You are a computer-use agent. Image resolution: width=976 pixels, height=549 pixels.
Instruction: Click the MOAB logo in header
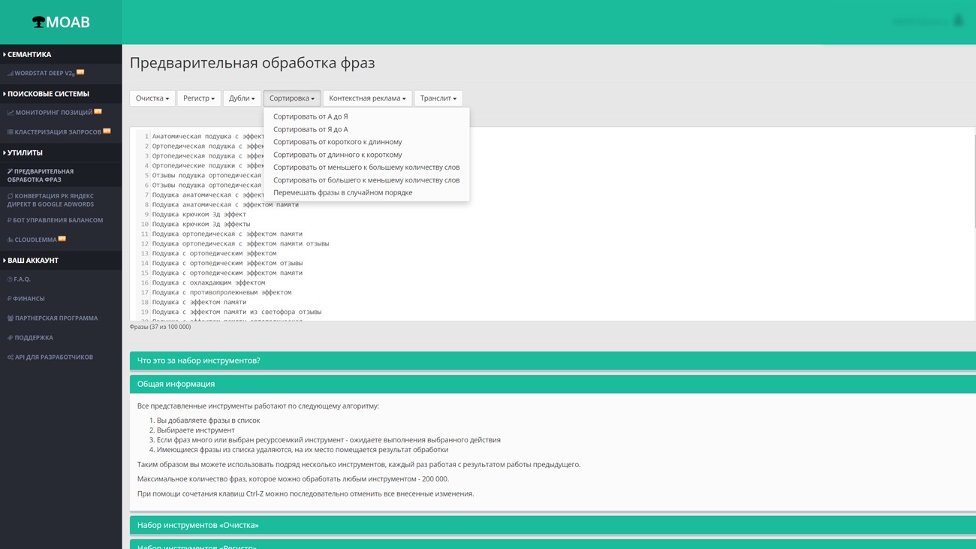(x=61, y=23)
